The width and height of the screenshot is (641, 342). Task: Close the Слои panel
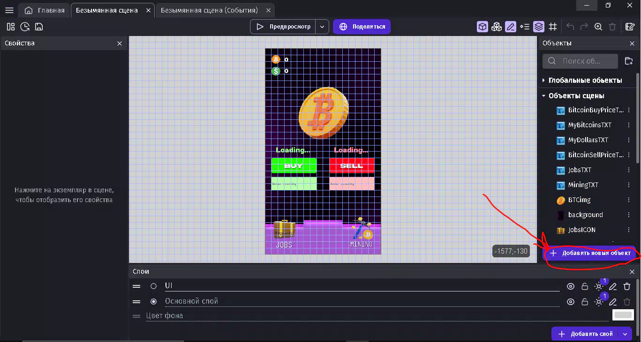pos(632,271)
